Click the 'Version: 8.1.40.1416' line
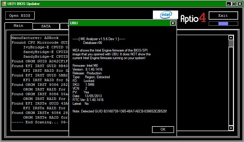The height and width of the screenshot is (142, 244). tap(87, 69)
